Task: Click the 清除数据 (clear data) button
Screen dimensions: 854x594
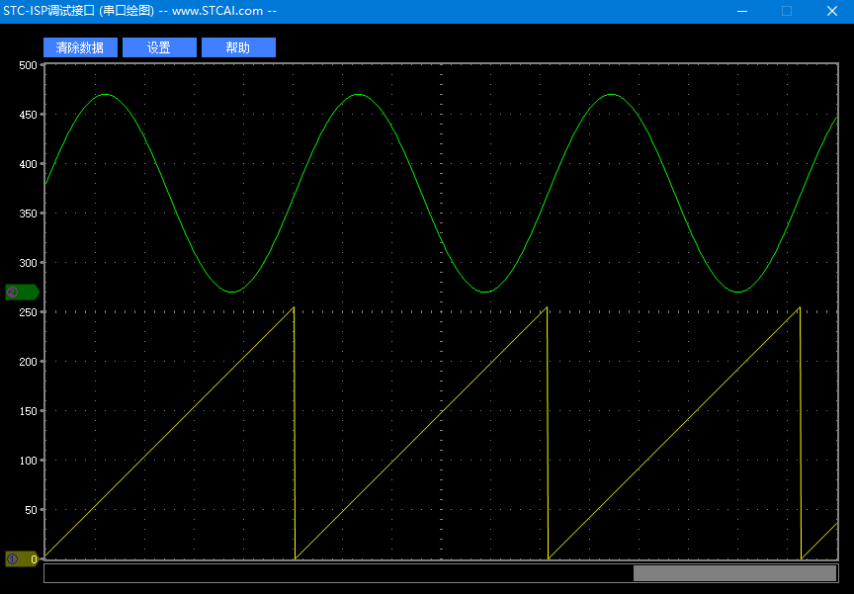Action: (80, 47)
